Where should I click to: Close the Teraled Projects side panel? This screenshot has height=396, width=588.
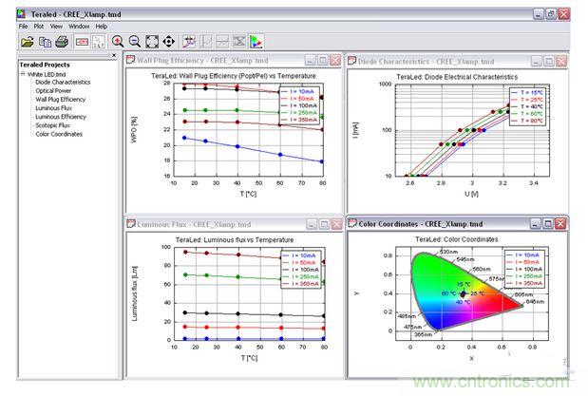114,55
